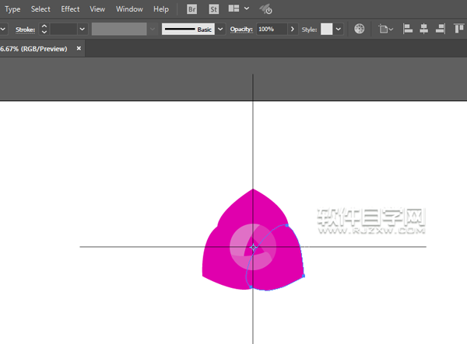Viewport: 467px width, 344px height.
Task: Open the Align To selection dropdown
Action: click(x=385, y=29)
